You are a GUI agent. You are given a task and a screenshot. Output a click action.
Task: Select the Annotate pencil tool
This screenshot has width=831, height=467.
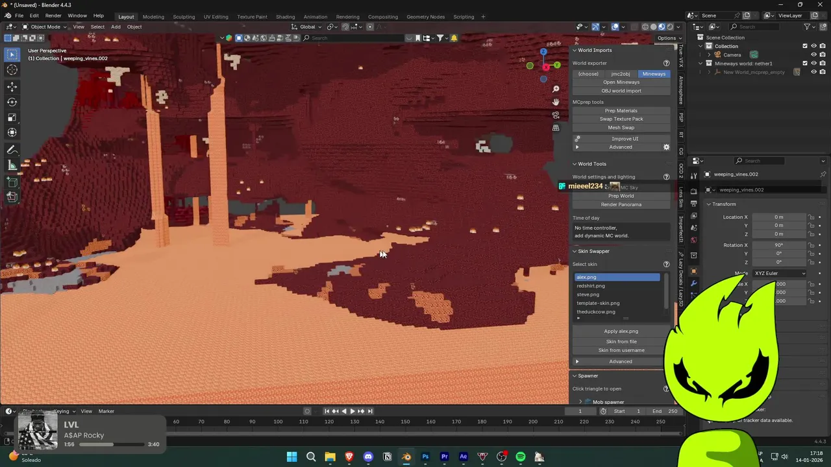(x=12, y=149)
